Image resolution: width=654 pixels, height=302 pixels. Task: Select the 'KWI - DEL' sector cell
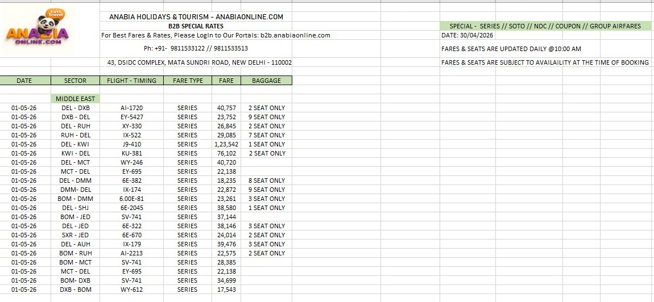[x=76, y=153]
